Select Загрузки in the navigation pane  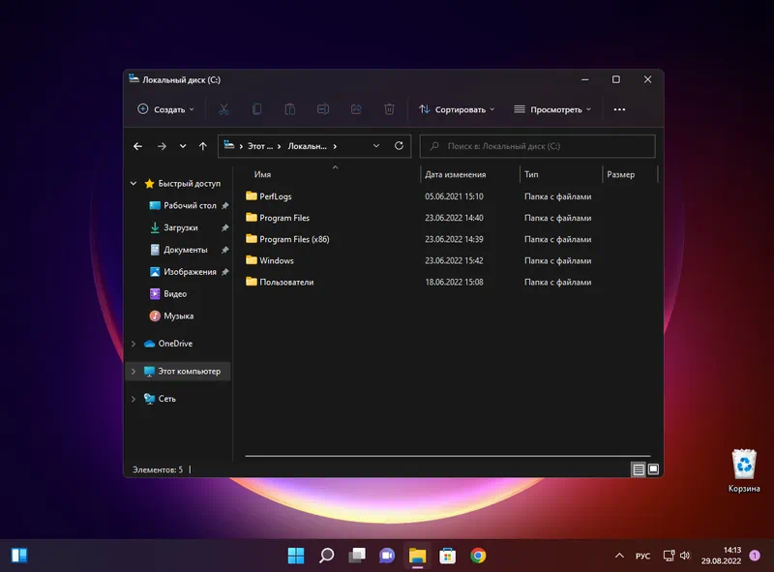click(180, 227)
